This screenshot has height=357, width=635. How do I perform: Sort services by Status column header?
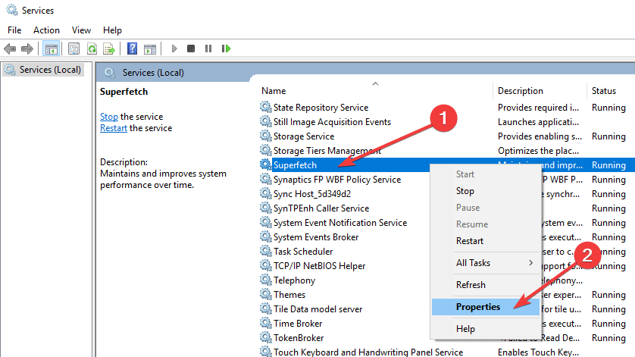pyautogui.click(x=604, y=91)
